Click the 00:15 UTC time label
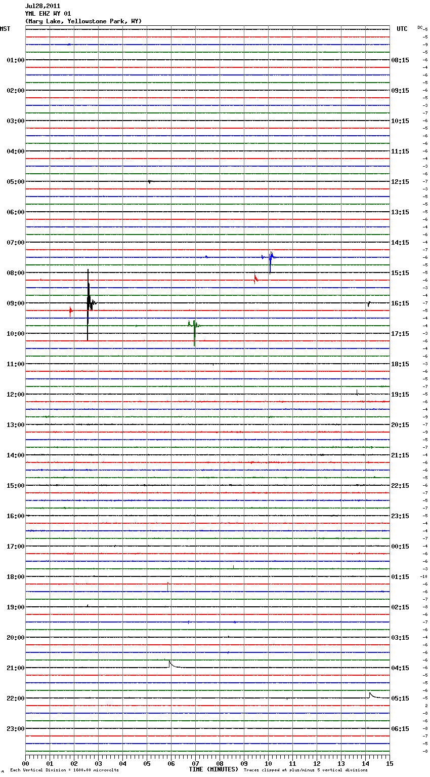The height and width of the screenshot is (777, 430). (400, 547)
